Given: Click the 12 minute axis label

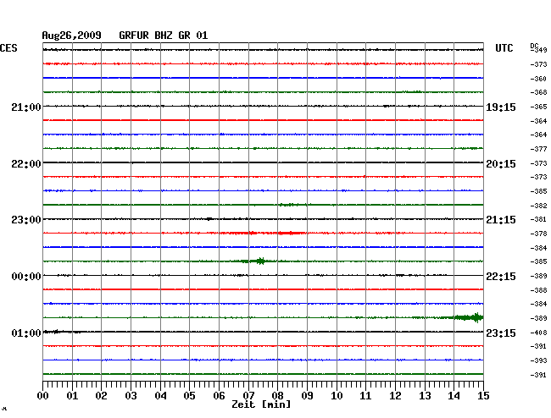Looking at the screenshot, I should pos(395,395).
